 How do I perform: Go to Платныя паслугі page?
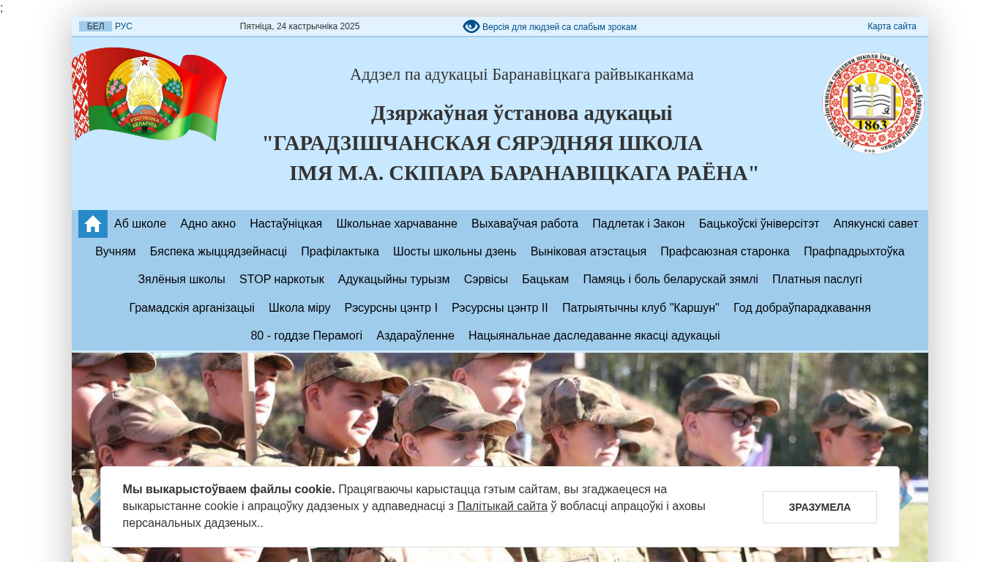pos(817,280)
